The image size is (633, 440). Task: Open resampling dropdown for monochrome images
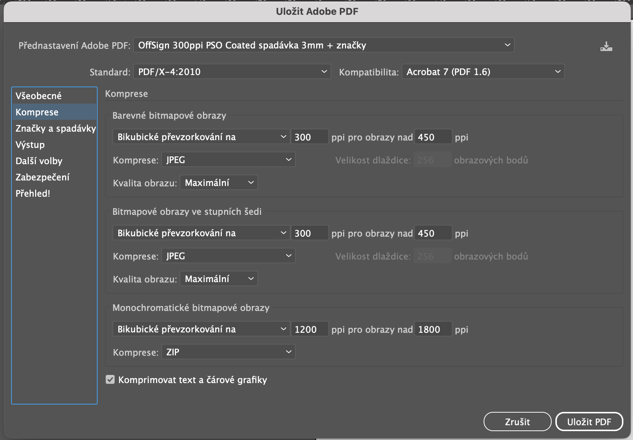[201, 329]
